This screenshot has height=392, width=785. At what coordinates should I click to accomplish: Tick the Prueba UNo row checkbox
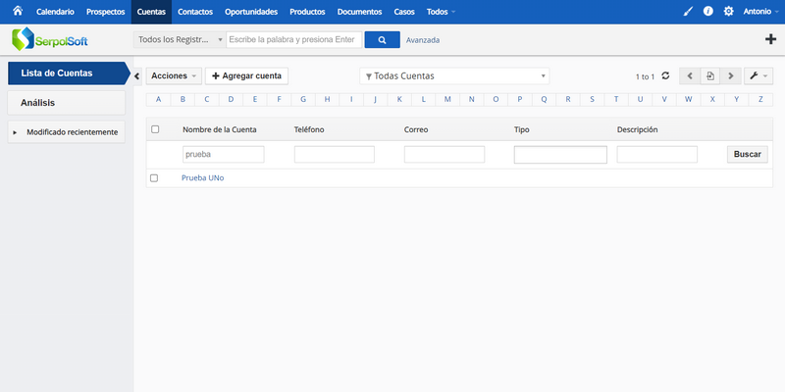click(154, 178)
